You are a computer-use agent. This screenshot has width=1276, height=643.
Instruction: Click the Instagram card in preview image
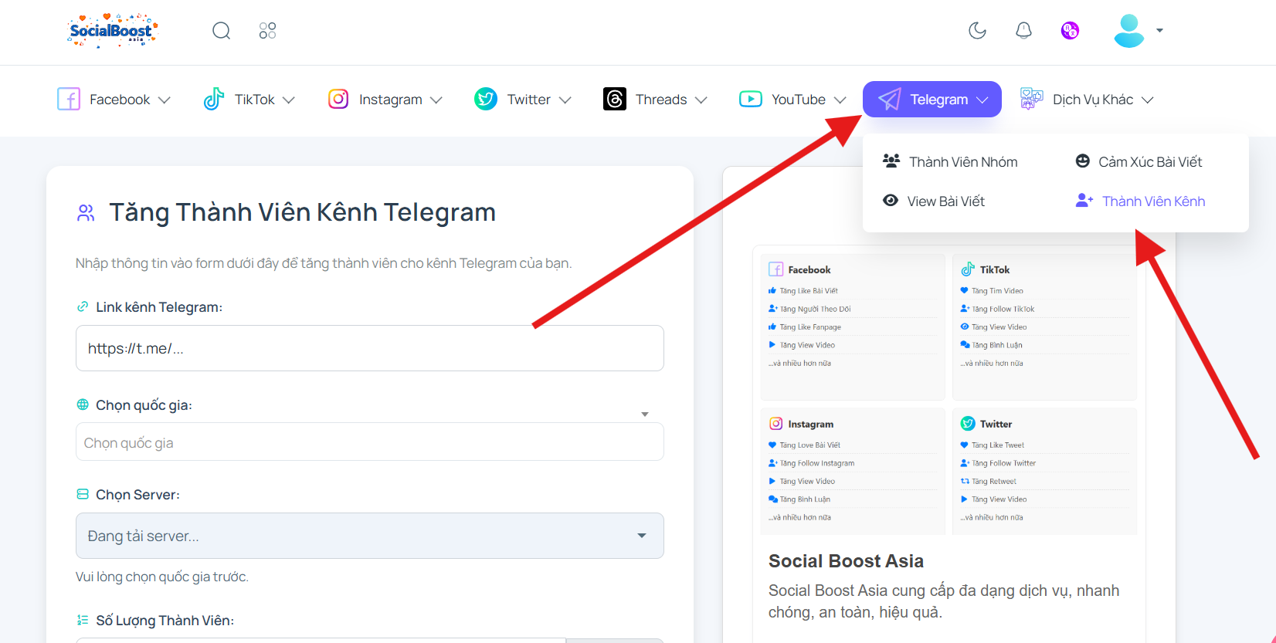[x=853, y=472]
